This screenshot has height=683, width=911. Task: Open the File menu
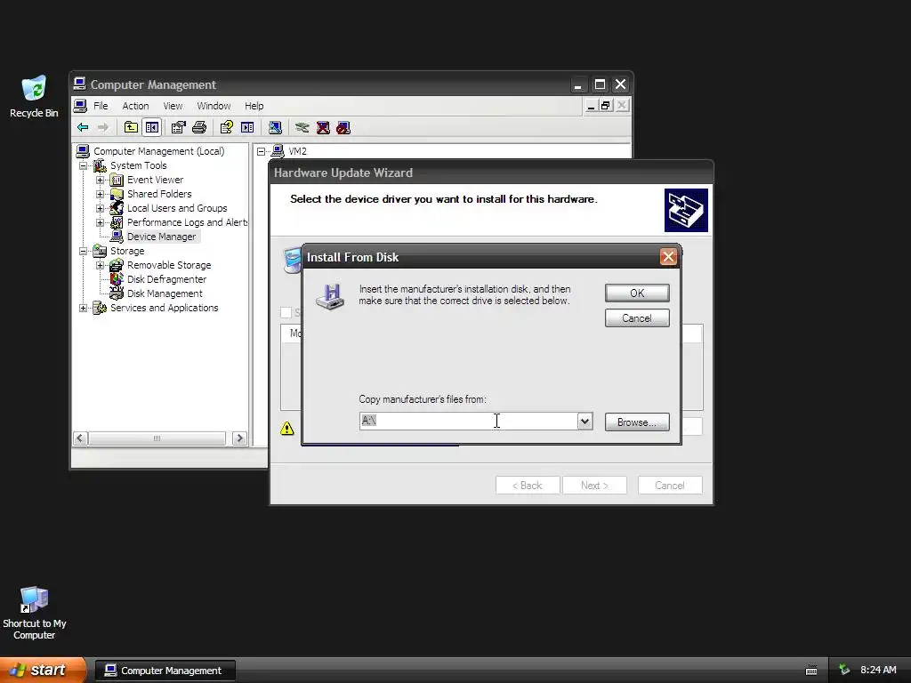(x=101, y=106)
